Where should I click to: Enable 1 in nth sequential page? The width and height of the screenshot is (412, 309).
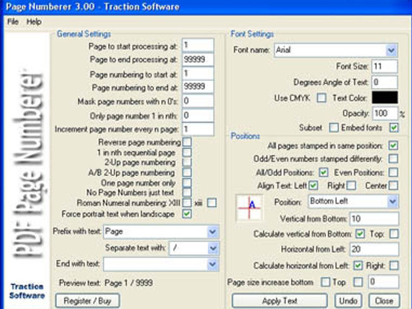(187, 152)
